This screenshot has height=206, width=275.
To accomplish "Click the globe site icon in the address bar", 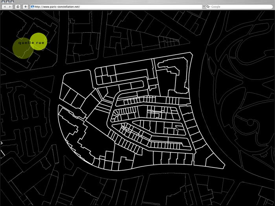I will pos(32,7).
